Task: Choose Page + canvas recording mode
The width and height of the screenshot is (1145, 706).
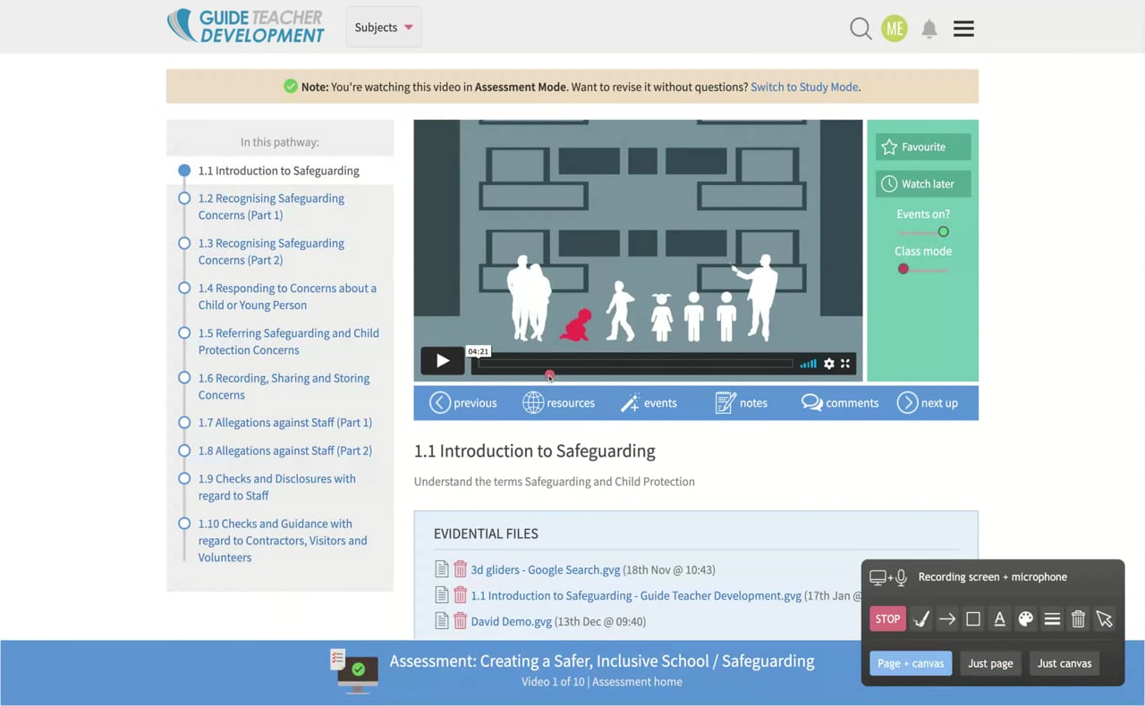Action: click(911, 663)
